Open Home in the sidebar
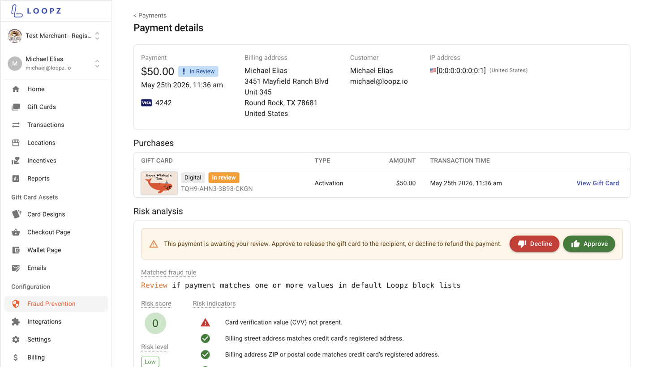Screen dimensions: 652x367 56,89
